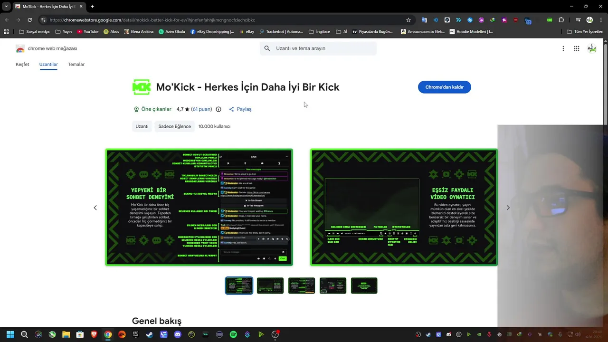Image resolution: width=608 pixels, height=342 pixels.
Task: Select the third screenshot thumbnail
Action: (302, 285)
